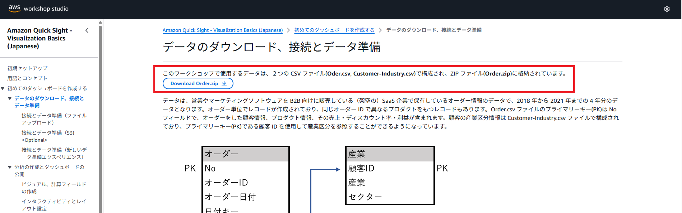Click the 顧客ID field in the 産業 table
The width and height of the screenshot is (682, 213).
coord(361,168)
